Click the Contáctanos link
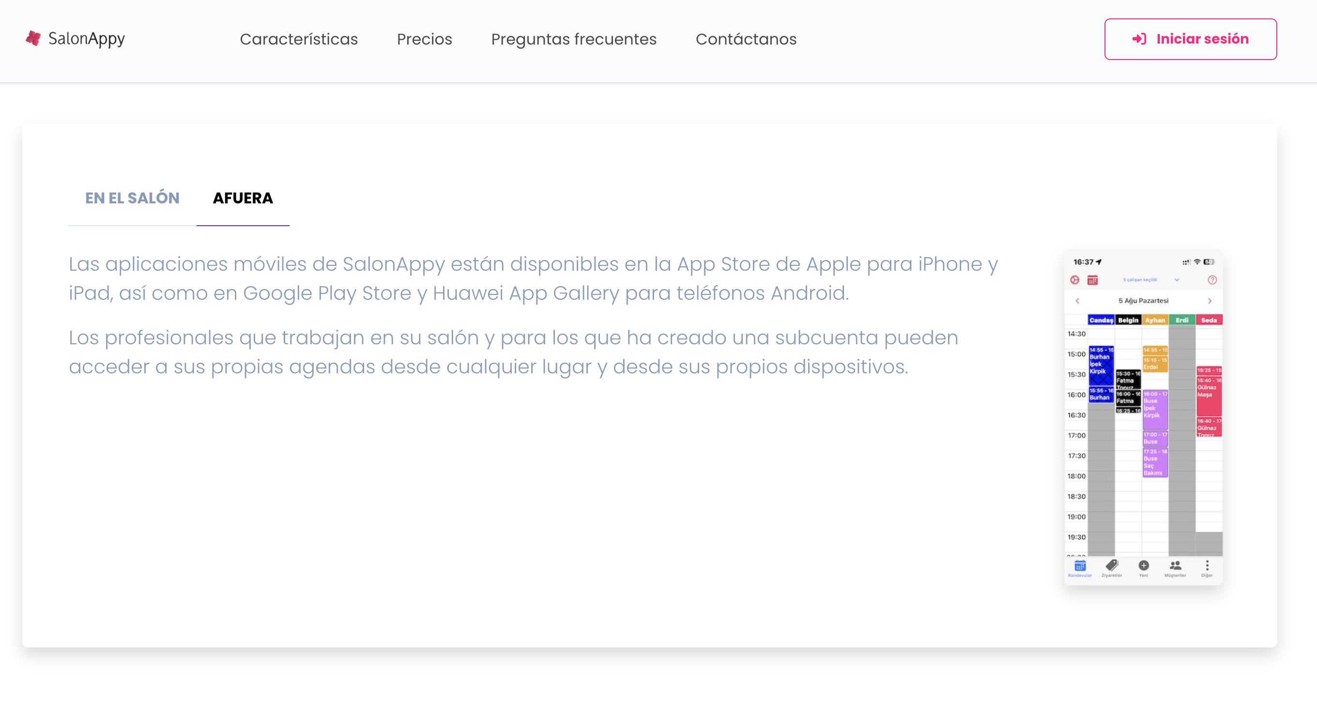 coord(746,39)
